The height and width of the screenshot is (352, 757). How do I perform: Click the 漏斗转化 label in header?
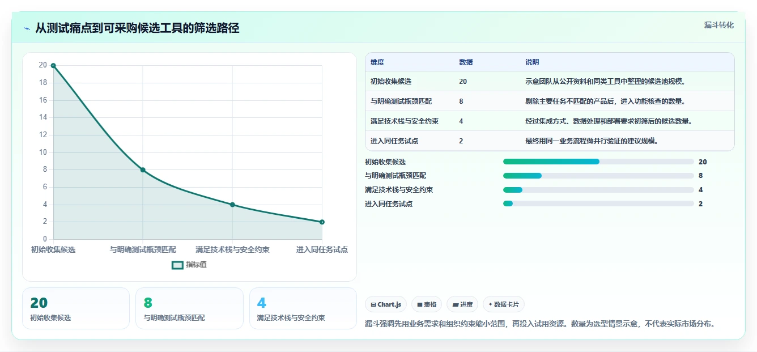click(x=719, y=26)
